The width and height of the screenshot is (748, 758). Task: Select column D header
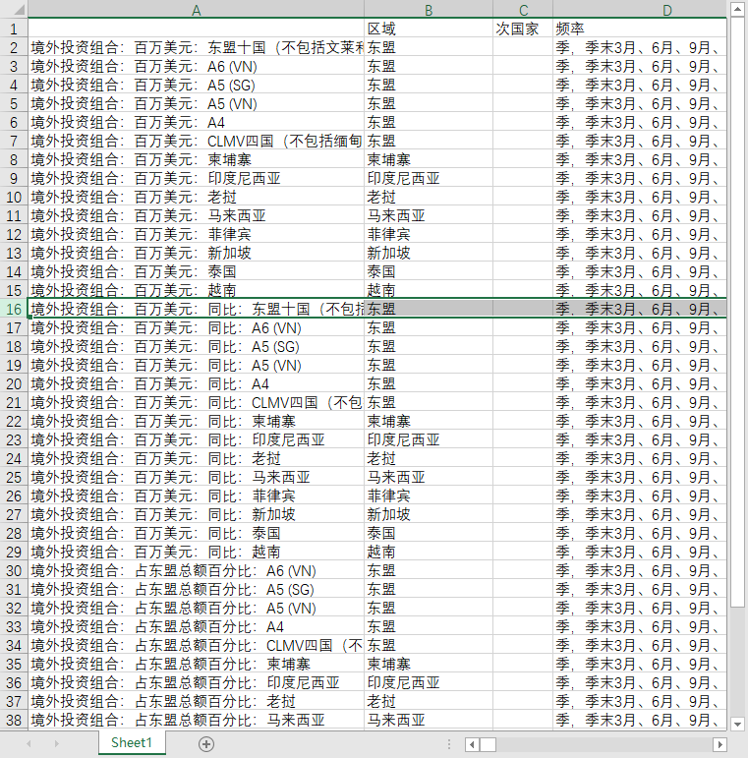[640, 10]
